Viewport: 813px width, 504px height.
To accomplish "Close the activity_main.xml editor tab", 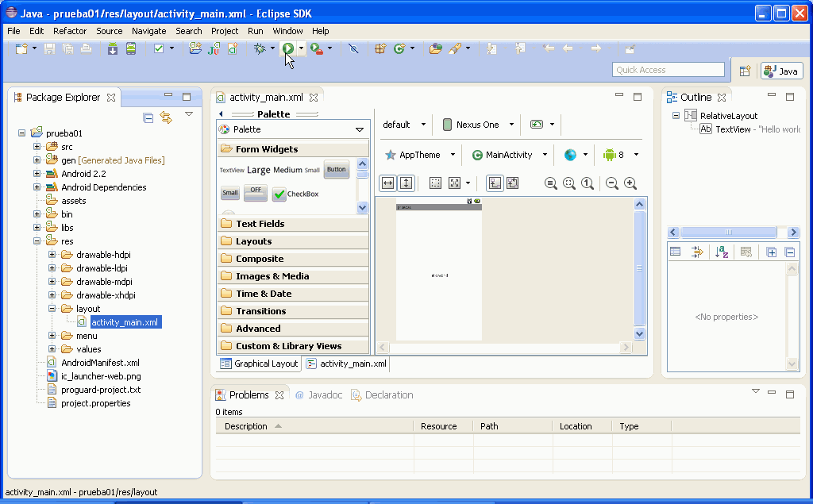I will [x=314, y=98].
